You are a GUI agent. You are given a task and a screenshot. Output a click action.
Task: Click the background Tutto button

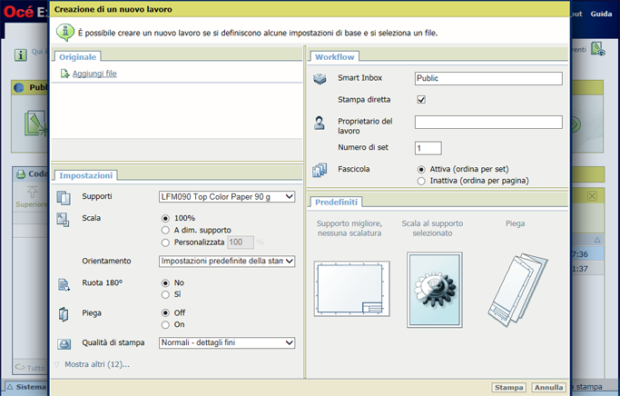point(31,368)
